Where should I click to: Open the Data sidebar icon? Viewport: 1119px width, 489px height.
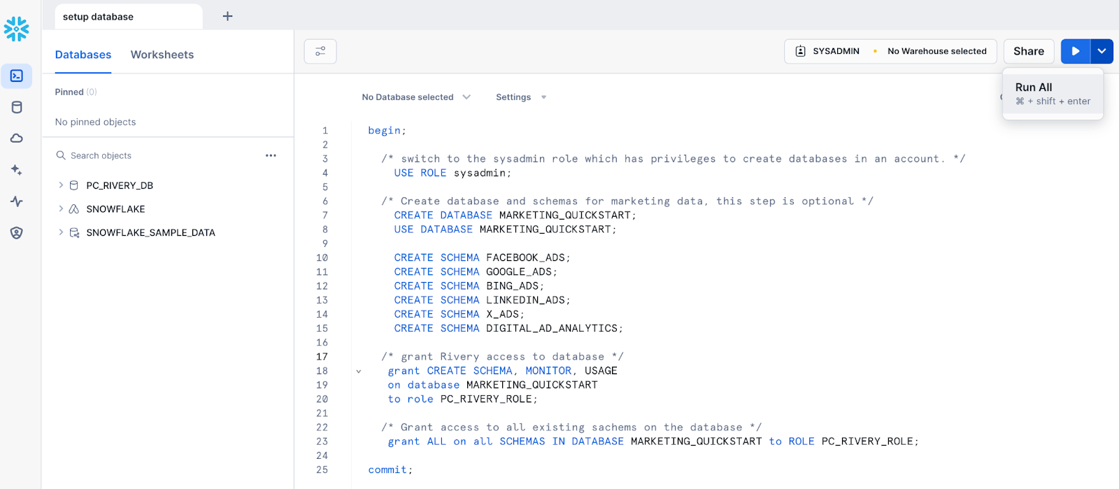pos(17,107)
